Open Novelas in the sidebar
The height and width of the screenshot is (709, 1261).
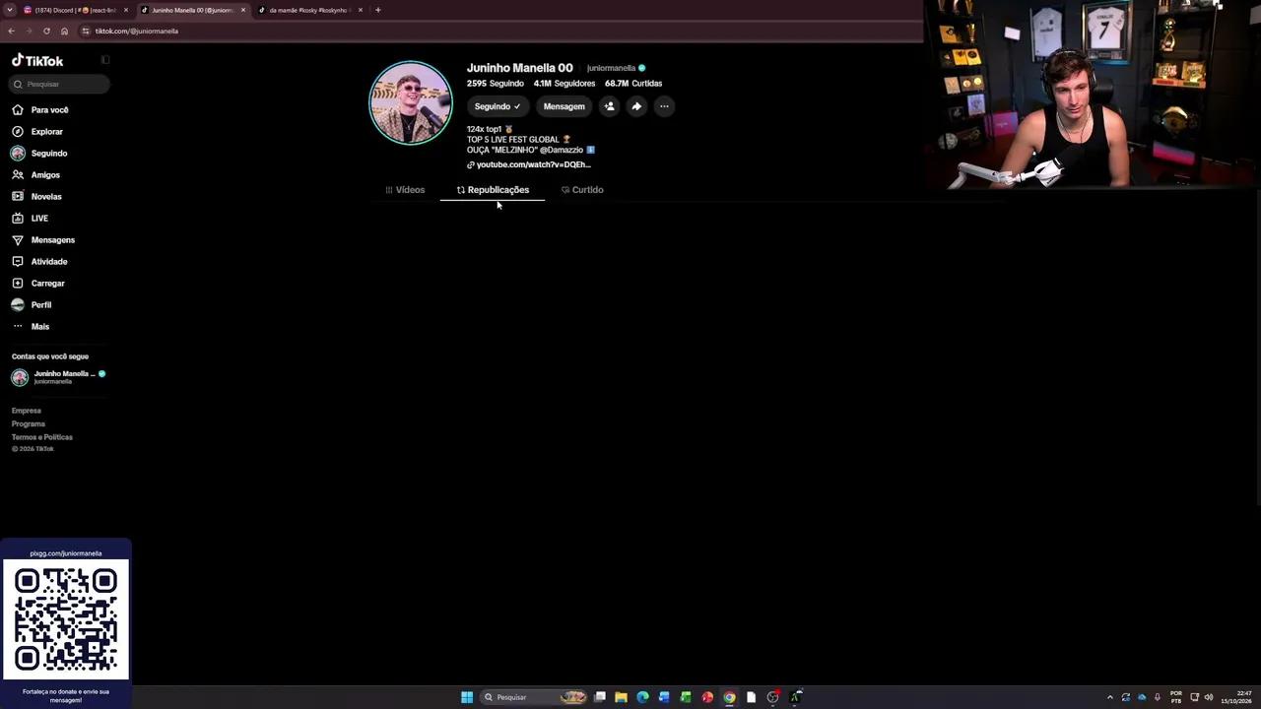pos(36,196)
